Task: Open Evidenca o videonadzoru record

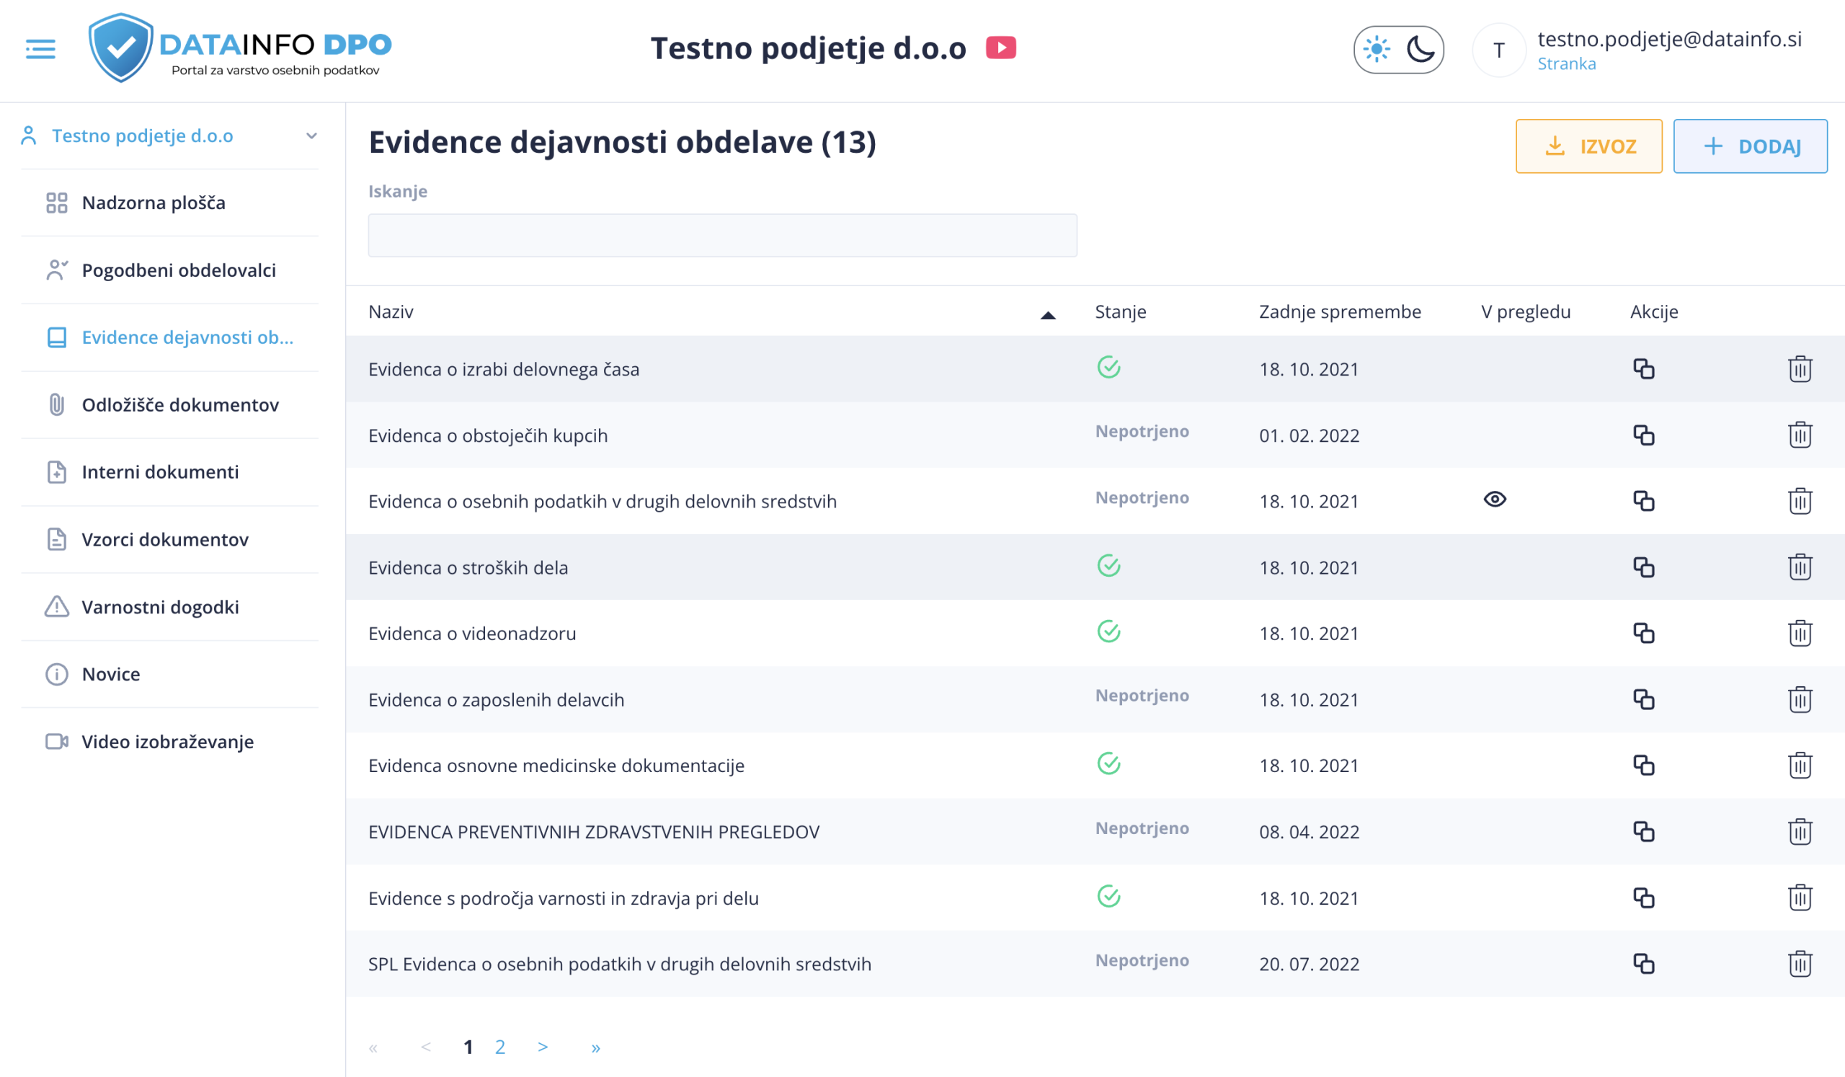Action: [472, 634]
